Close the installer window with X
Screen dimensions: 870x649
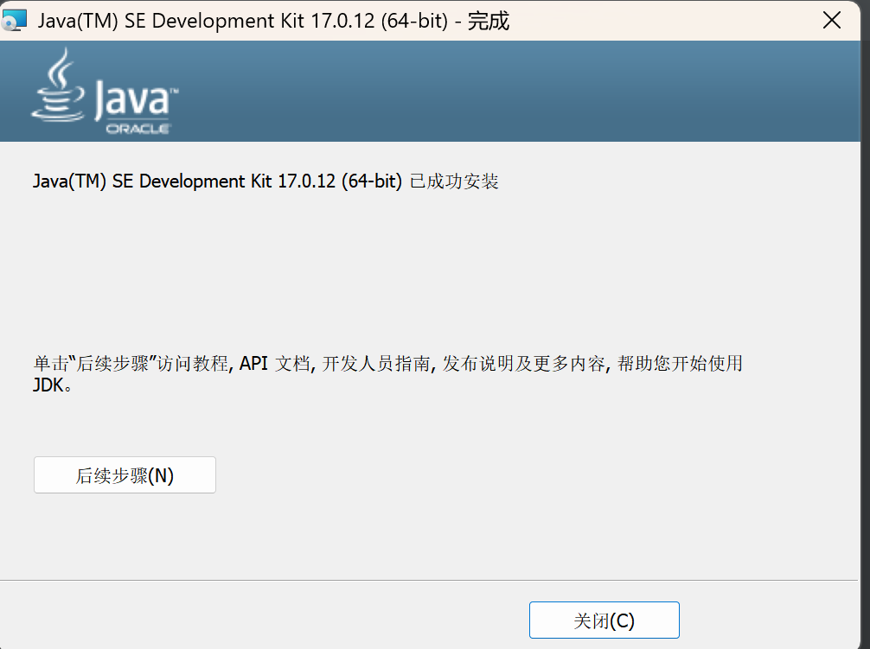(832, 21)
